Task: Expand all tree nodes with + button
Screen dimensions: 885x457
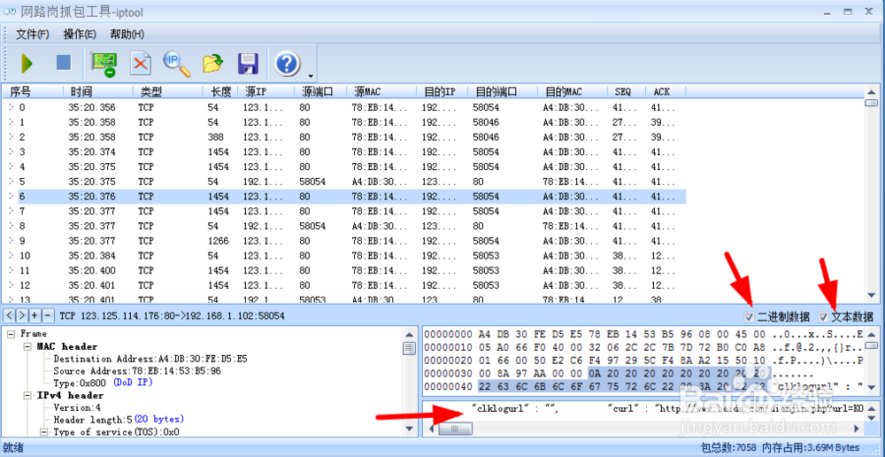Action: click(35, 316)
